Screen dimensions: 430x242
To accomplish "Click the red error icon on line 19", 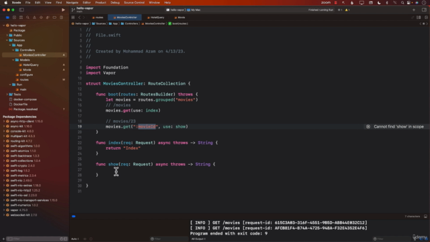I will tap(368, 126).
